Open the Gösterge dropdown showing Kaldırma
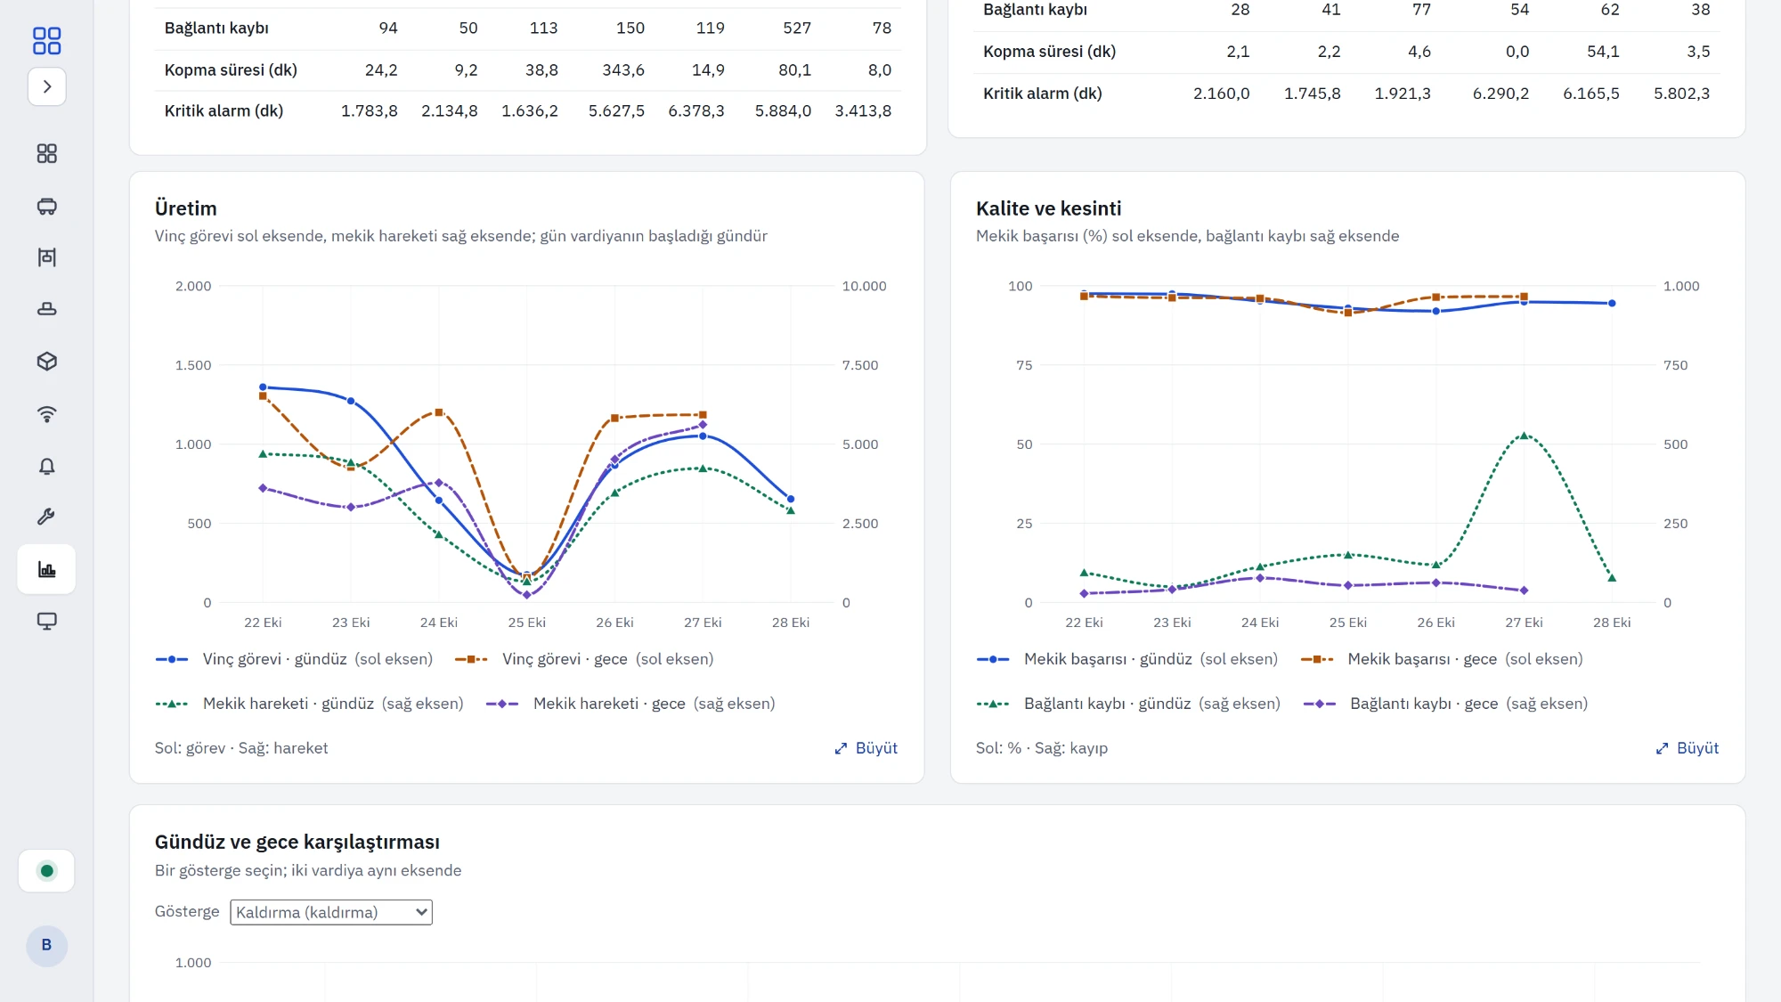Screen dimensions: 1781x1002 pos(331,912)
